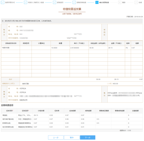This screenshot has height=141, width=144.
Task: Click the checkmark icon for step 征收品目
Action: (x=54, y=2)
